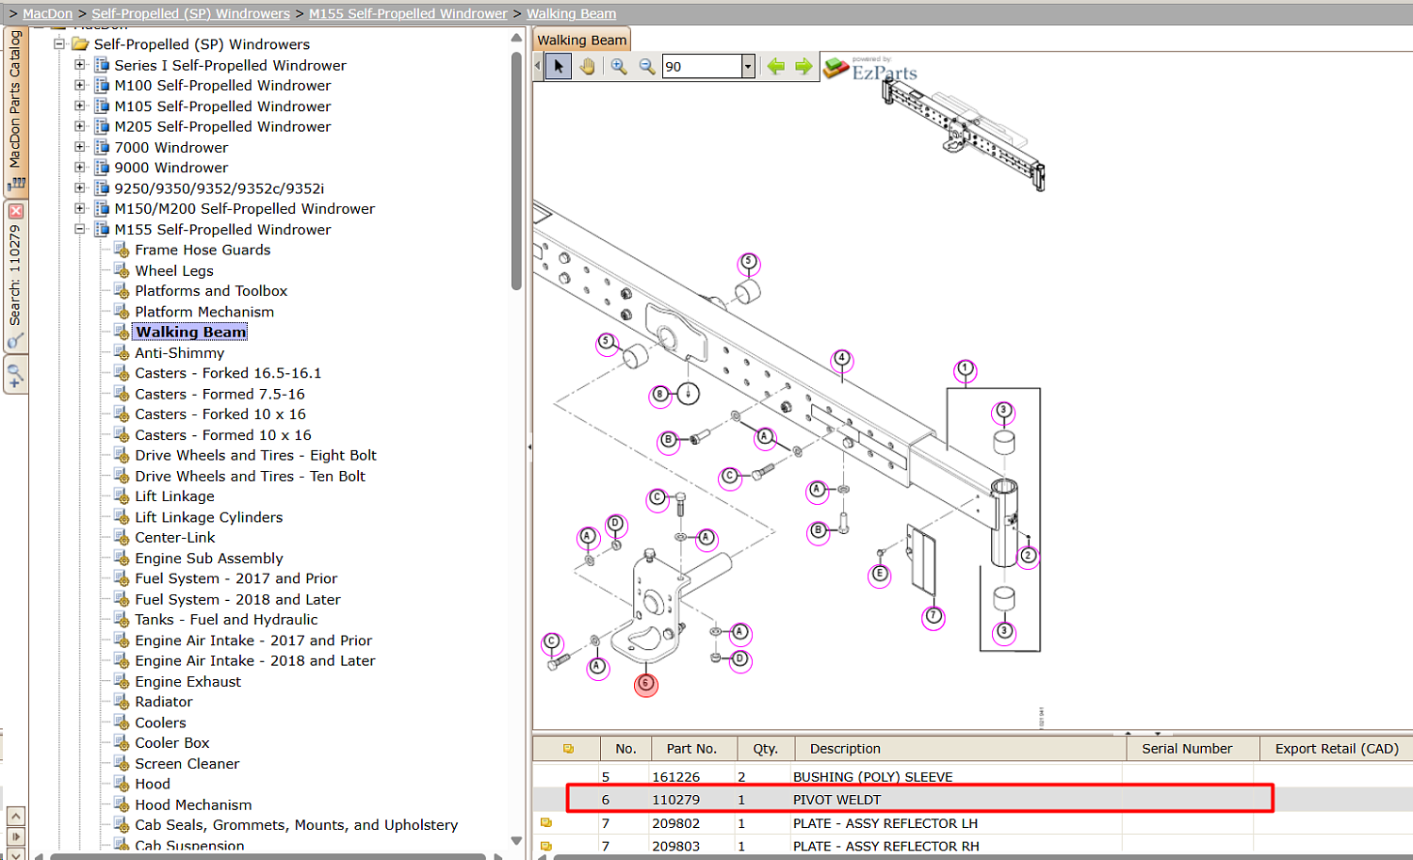Viewport: 1413px width, 860px height.
Task: Switch to the Walking Beam diagram tab
Action: click(581, 40)
